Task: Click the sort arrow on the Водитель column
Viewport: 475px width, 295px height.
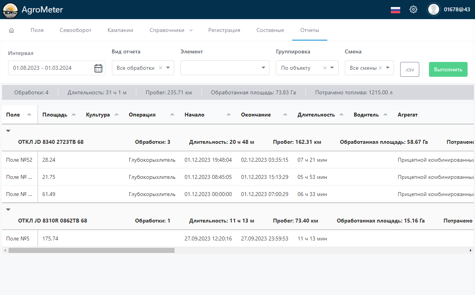Action: coord(386,114)
